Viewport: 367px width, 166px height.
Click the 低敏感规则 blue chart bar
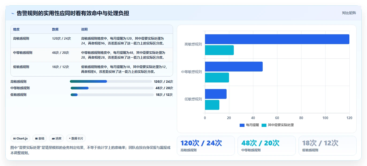216,94
